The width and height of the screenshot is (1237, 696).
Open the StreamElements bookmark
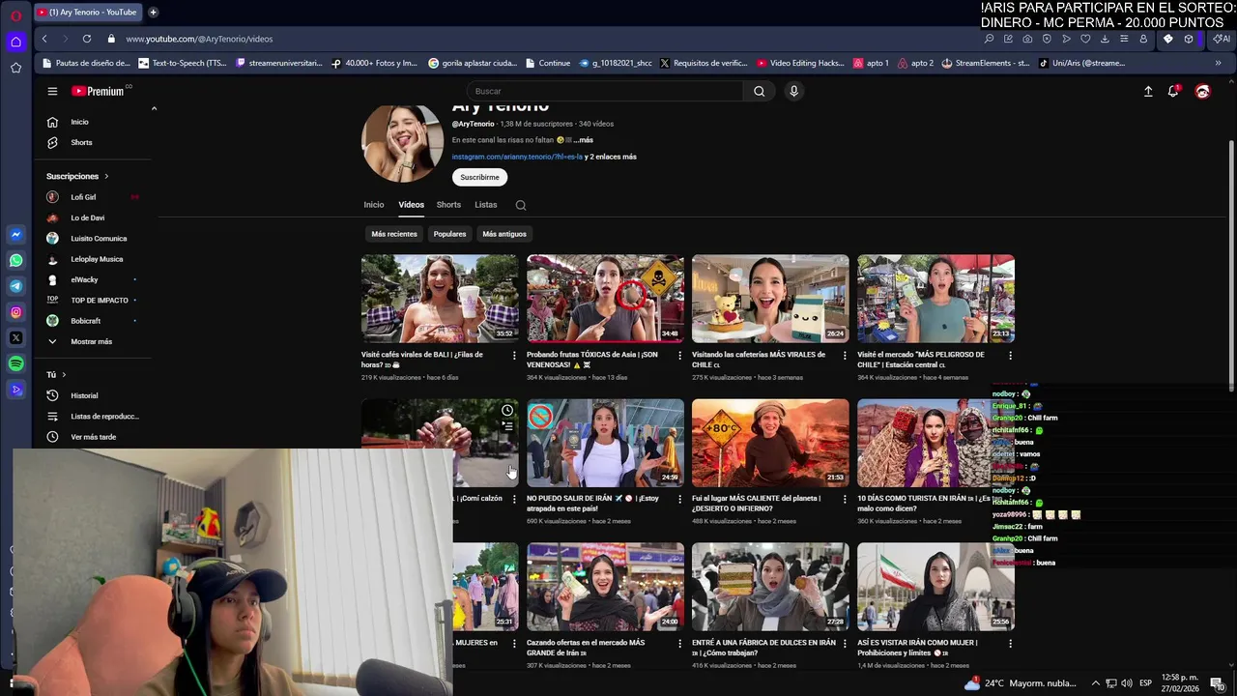(x=986, y=63)
